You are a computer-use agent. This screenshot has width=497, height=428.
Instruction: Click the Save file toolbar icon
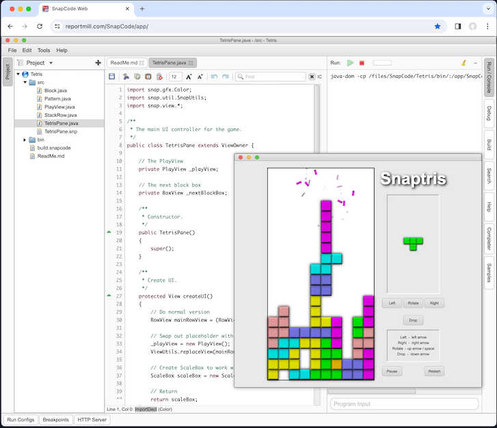tap(111, 76)
